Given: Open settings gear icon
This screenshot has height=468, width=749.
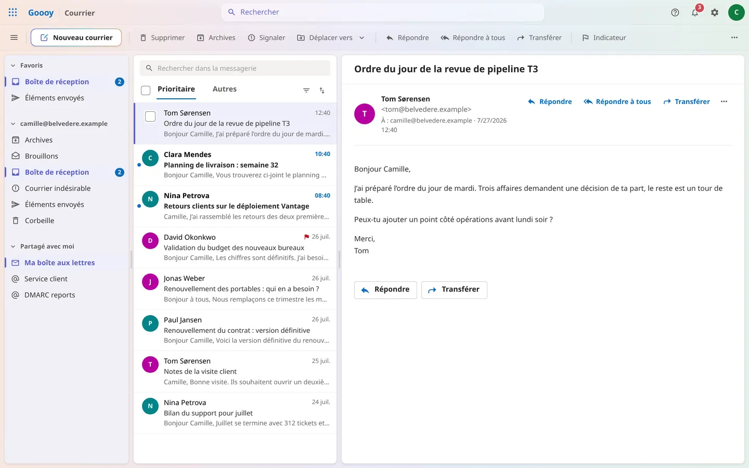Looking at the screenshot, I should [715, 12].
